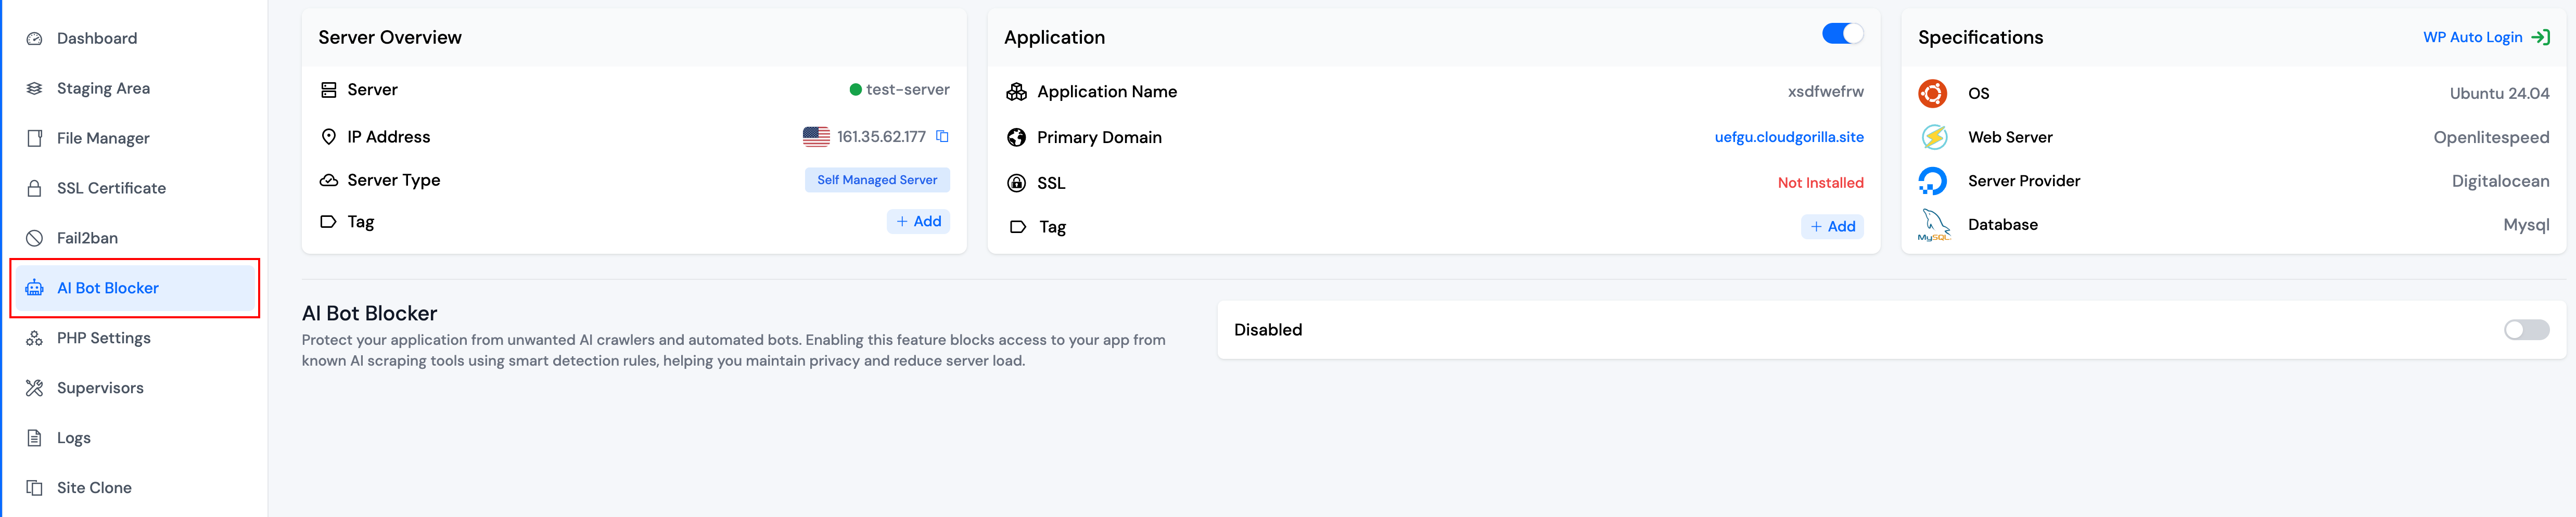Turn off the Application toggle switch
Viewport: 2576px width, 517px height.
tap(1841, 34)
